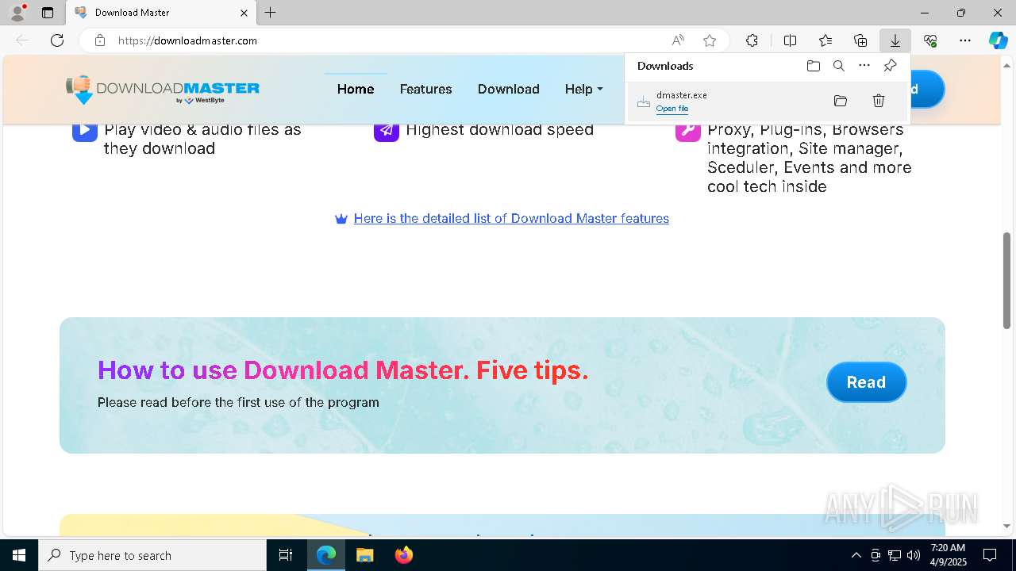The image size is (1016, 571).
Task: Click the Download Master logo
Action: click(x=163, y=90)
